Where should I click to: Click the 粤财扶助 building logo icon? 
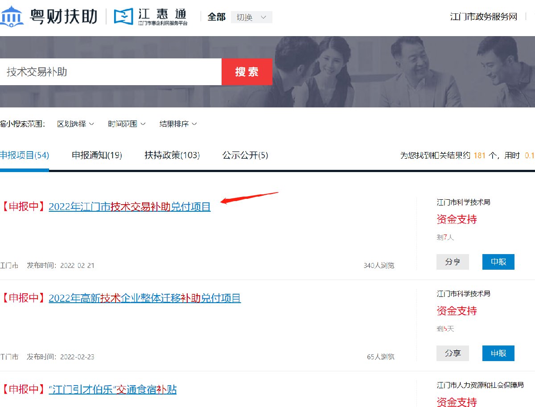(12, 16)
